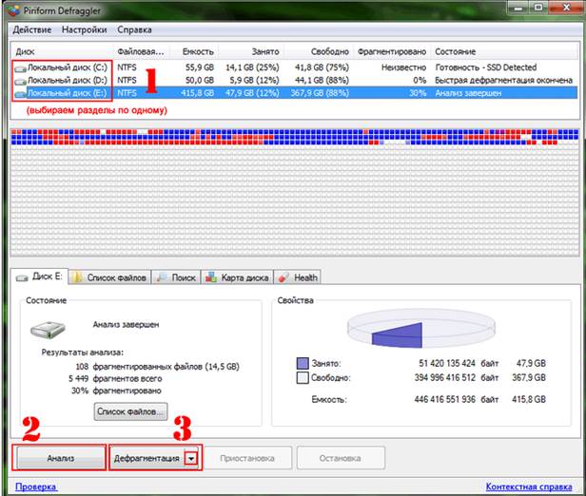The width and height of the screenshot is (586, 496).
Task: Open the Настройки menu
Action: tap(84, 29)
